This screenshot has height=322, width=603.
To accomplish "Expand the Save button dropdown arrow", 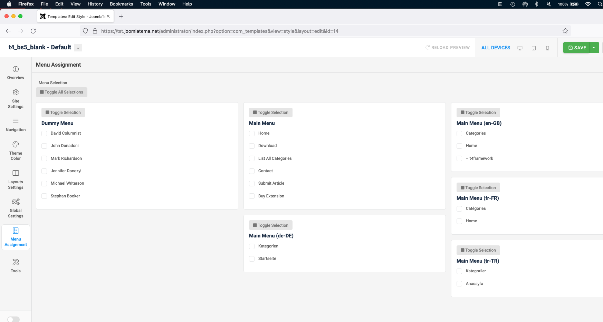I will click(x=594, y=48).
